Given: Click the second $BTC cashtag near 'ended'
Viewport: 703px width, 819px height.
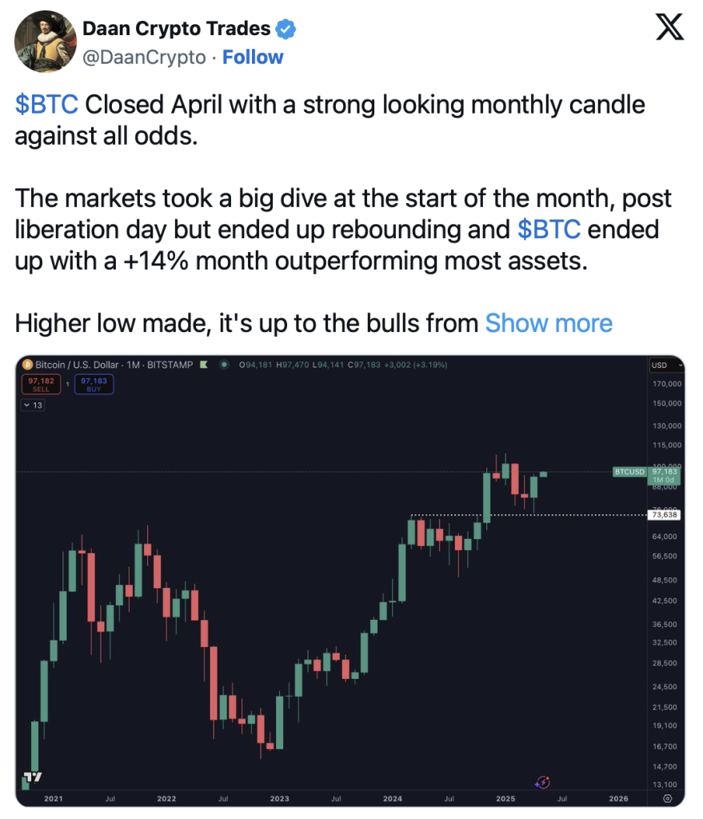Looking at the screenshot, I should (549, 230).
